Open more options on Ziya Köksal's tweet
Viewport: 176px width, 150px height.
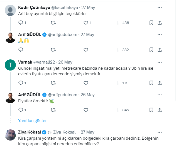[160, 132]
